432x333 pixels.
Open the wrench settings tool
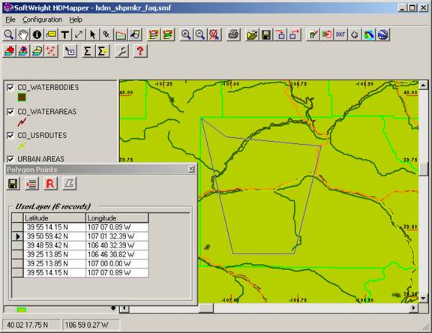point(121,51)
